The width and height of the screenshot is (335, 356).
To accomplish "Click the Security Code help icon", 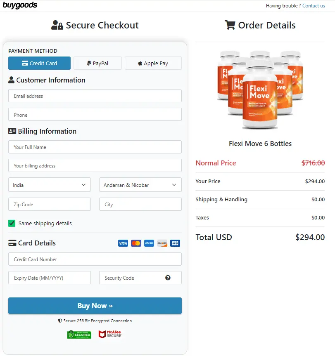I will [x=168, y=278].
